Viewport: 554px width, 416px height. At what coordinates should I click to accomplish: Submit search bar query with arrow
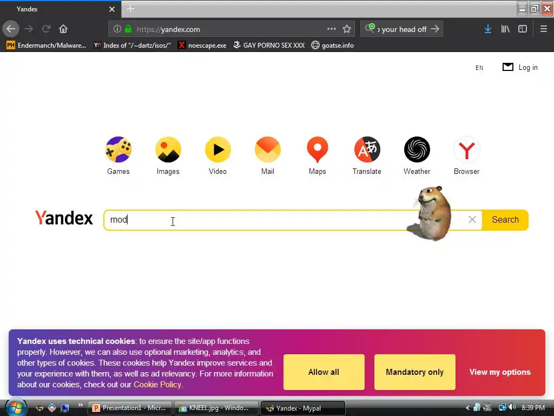435,29
